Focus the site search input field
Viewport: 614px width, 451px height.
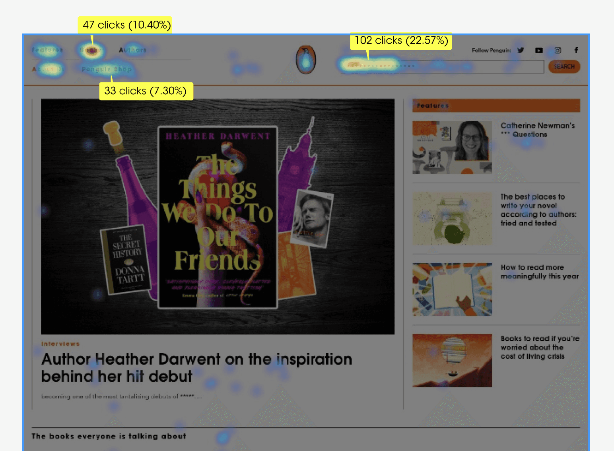pyautogui.click(x=442, y=67)
